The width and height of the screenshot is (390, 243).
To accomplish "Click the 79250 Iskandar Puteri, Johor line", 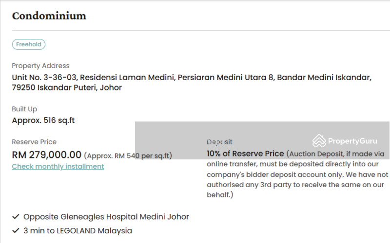I will (67, 88).
